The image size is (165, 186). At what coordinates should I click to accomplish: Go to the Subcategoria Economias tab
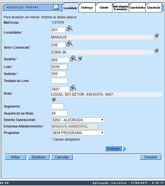click(x=120, y=8)
